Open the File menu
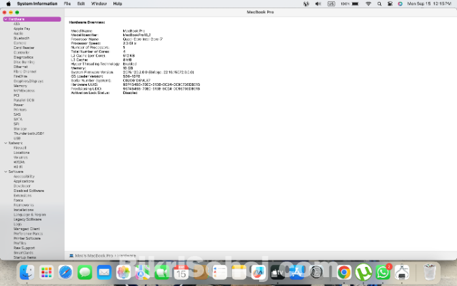 pyautogui.click(x=67, y=3)
